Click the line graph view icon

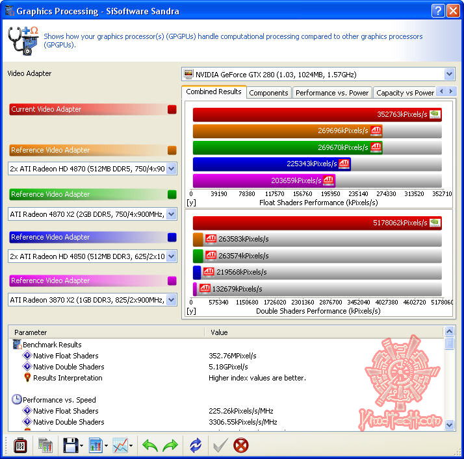(120, 445)
